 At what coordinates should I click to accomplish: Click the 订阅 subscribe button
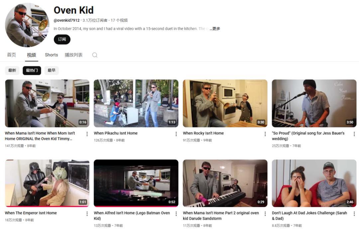pos(62,39)
